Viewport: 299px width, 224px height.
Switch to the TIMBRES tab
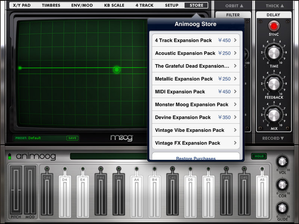coord(51,6)
